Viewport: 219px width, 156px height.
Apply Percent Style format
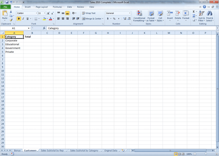point(114,18)
